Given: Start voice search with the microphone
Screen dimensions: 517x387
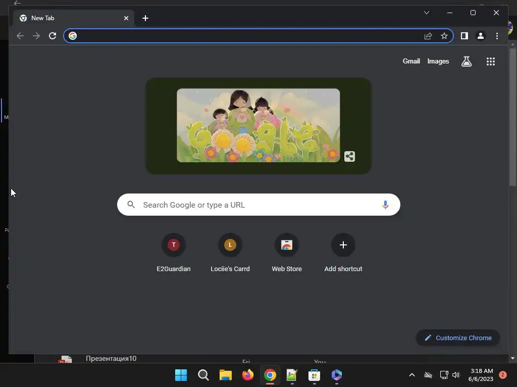Looking at the screenshot, I should (385, 205).
